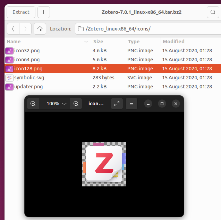This screenshot has width=221, height=220.
Task: Click the SVG image type cell
Action: click(139, 78)
